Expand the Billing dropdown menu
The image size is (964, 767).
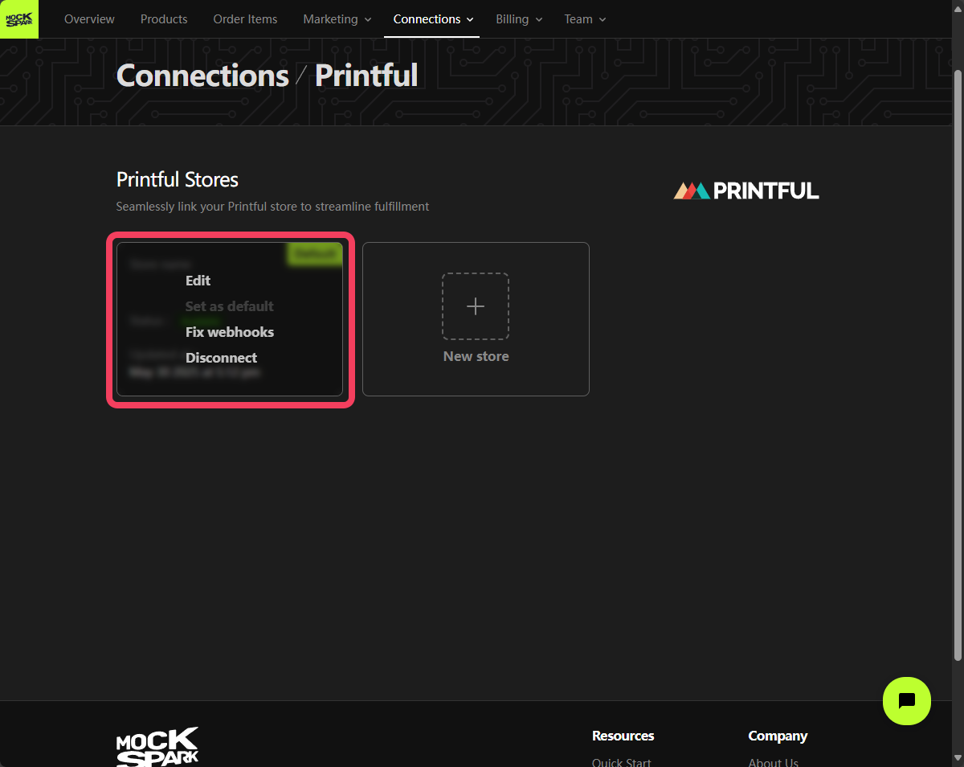point(519,19)
